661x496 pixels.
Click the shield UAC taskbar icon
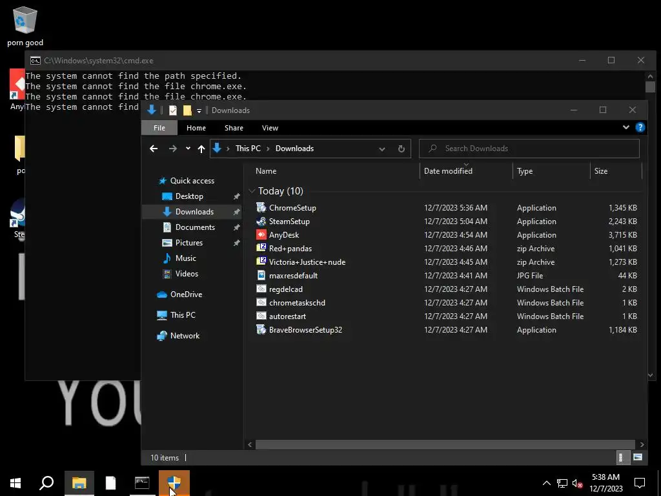(174, 483)
